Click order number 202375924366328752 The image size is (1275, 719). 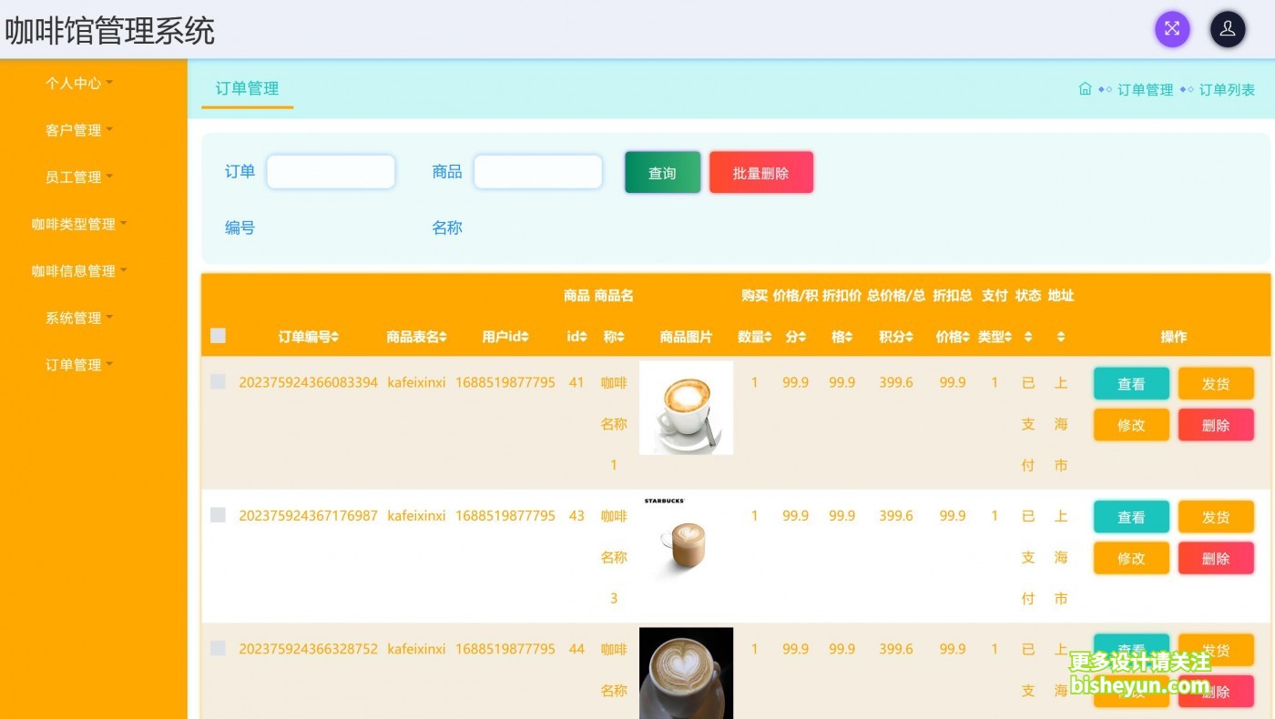[x=308, y=649]
